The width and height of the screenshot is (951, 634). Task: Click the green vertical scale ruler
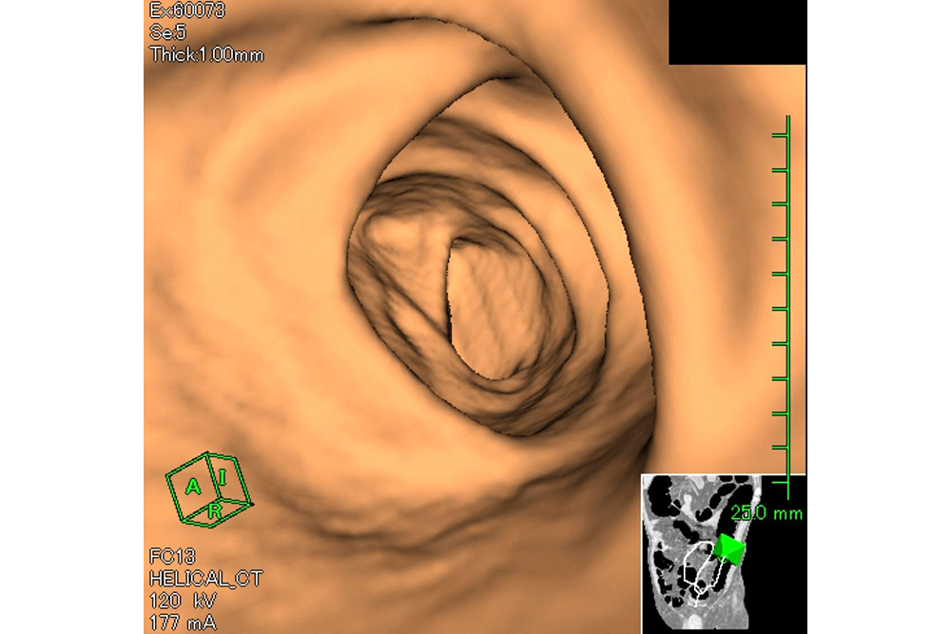pyautogui.click(x=782, y=306)
